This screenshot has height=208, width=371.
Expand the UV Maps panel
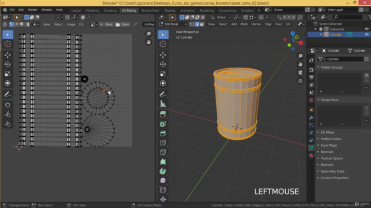327,132
